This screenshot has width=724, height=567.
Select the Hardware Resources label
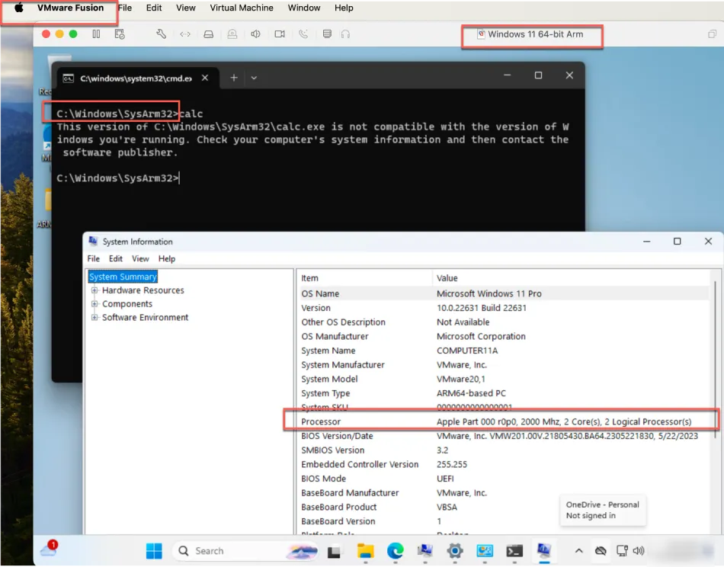point(143,290)
